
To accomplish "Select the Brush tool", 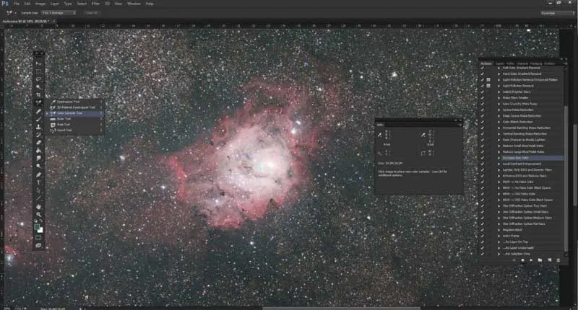I will coord(38,119).
